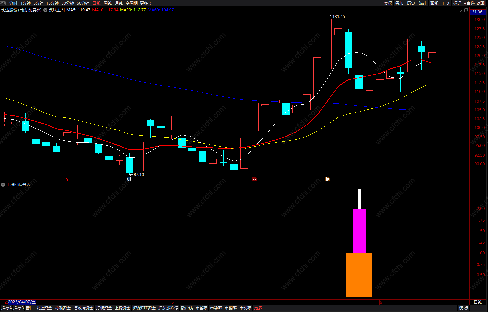Viewport: 488px width, 312px height.
Task: Switch to 分时 intraday view
Action: pos(13,3)
